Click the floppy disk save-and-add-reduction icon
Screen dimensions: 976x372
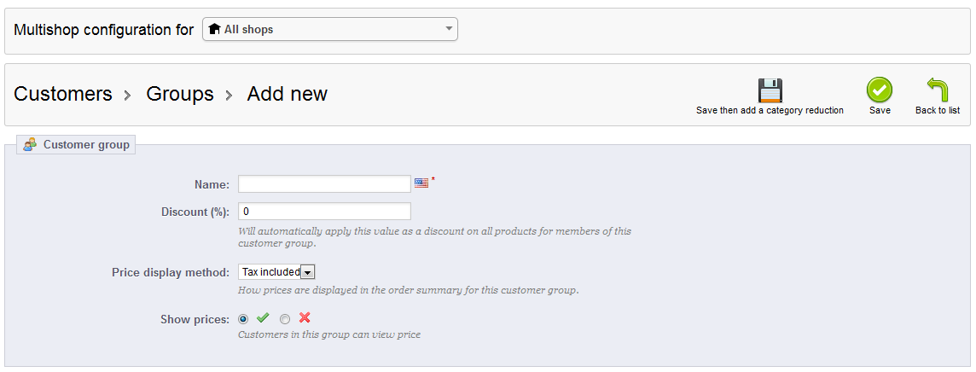coord(770,90)
